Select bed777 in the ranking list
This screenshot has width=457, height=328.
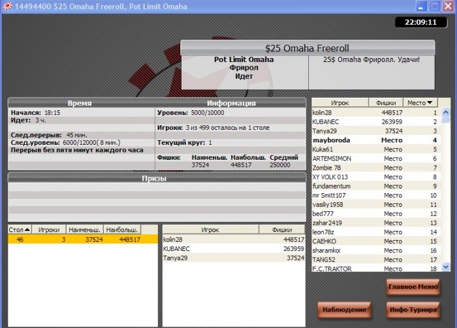click(375, 214)
